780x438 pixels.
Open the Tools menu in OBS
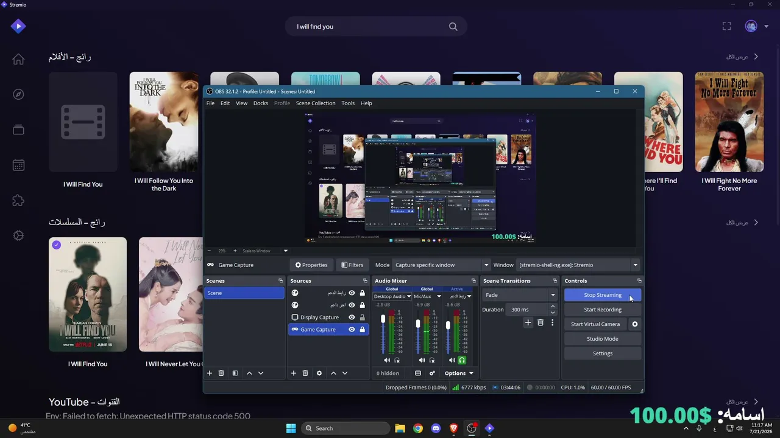click(x=348, y=103)
